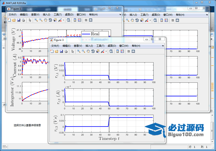Hide Plot Tools in Figure 1
The height and width of the screenshot is (151, 216).
tap(86, 20)
